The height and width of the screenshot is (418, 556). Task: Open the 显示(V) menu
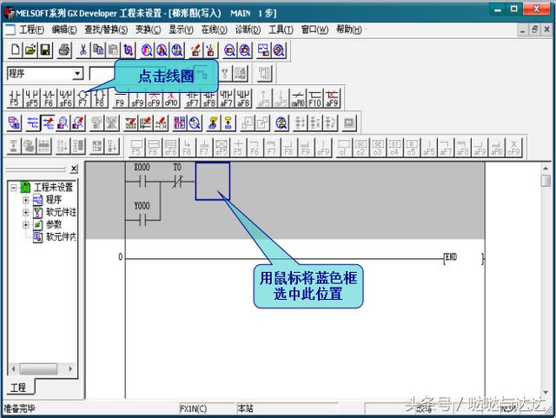(x=181, y=30)
